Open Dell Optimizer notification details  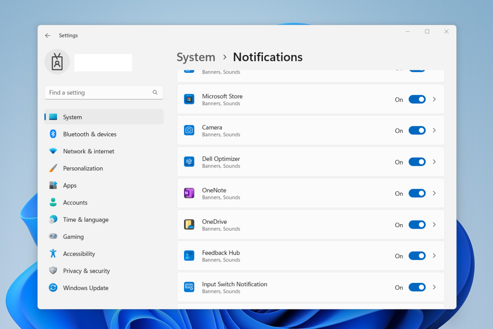point(434,162)
